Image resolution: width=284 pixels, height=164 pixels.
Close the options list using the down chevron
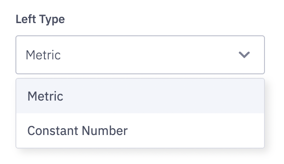244,55
